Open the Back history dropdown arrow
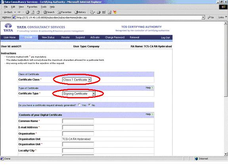228x165 pixels. point(15,12)
